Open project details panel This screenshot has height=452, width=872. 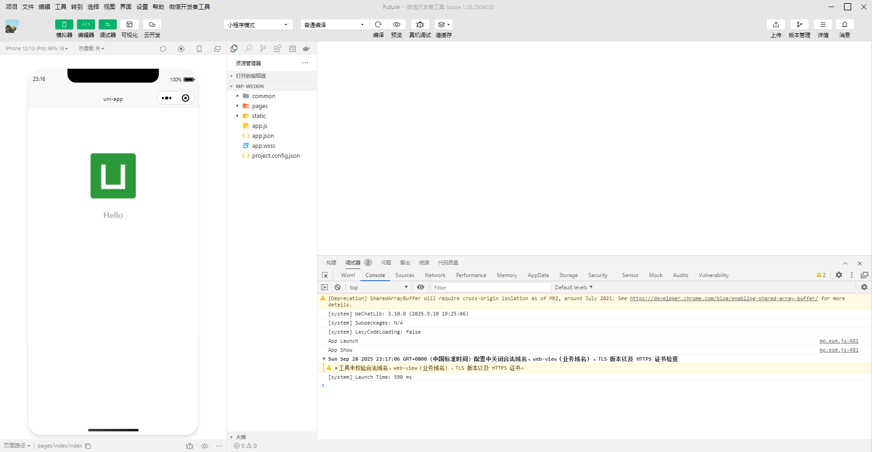823,24
